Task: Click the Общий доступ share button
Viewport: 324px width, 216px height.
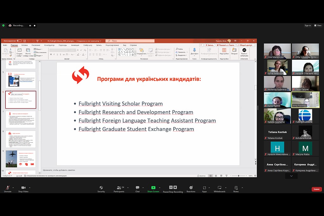Action: [x=247, y=45]
